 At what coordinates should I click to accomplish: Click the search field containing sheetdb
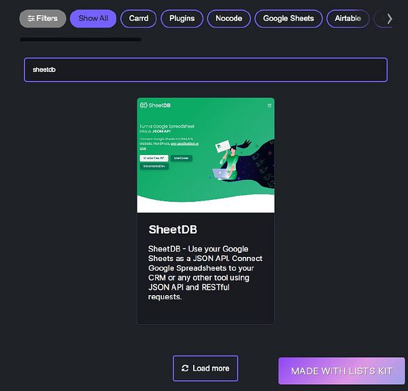tap(205, 70)
